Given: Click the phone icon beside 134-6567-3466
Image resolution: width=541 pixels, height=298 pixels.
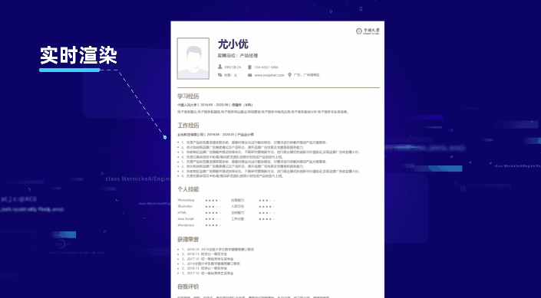Looking at the screenshot, I should [249, 67].
